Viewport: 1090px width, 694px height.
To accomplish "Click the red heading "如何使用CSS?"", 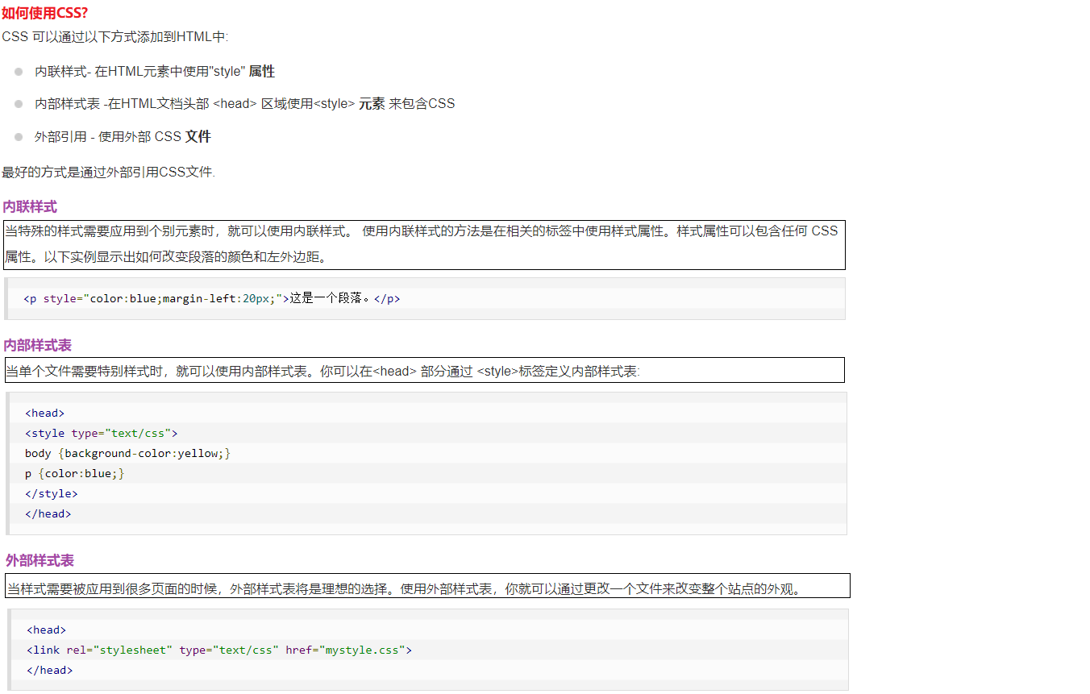I will click(x=45, y=13).
